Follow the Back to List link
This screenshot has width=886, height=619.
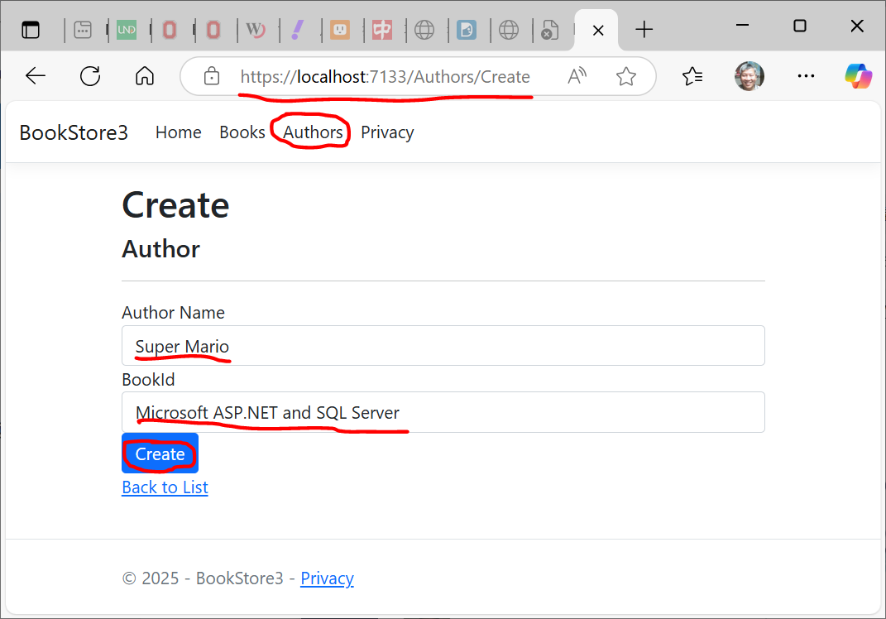(x=165, y=487)
